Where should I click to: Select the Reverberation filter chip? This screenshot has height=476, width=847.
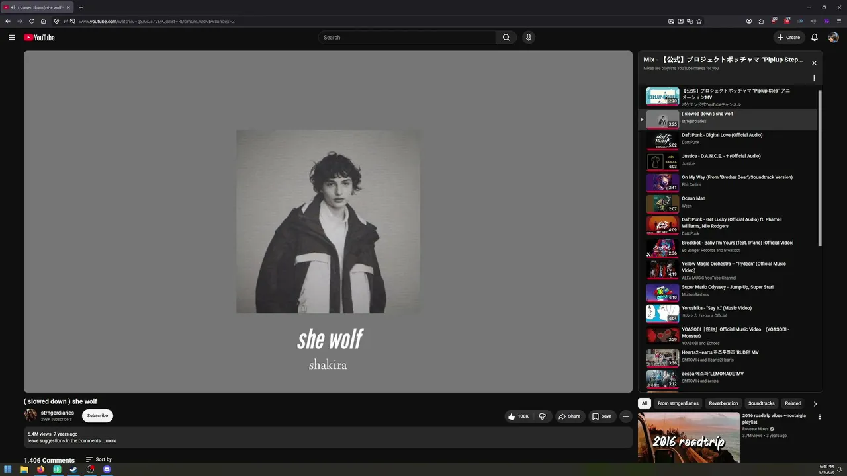[x=723, y=403]
